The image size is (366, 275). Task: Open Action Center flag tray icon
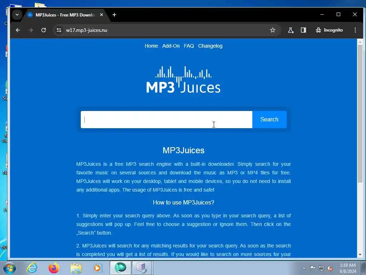[312, 268]
